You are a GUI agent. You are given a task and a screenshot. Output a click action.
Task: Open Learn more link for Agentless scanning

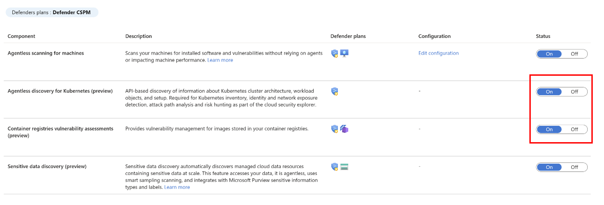(x=220, y=60)
